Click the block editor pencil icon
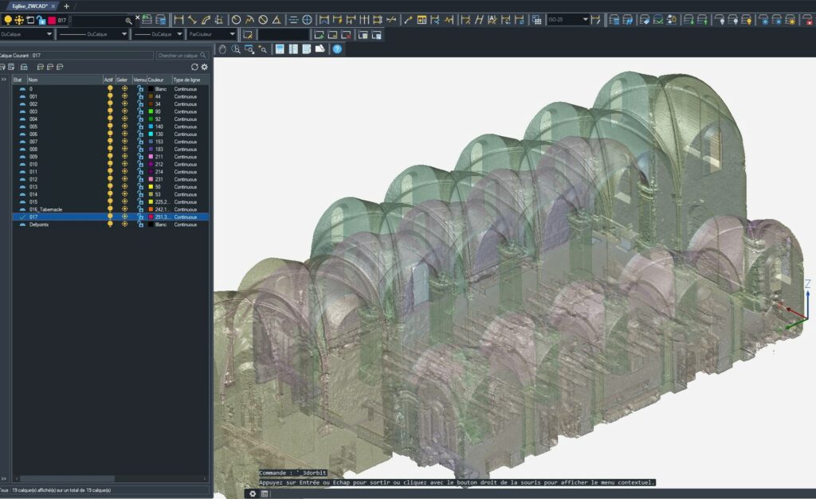 pyautogui.click(x=249, y=35)
